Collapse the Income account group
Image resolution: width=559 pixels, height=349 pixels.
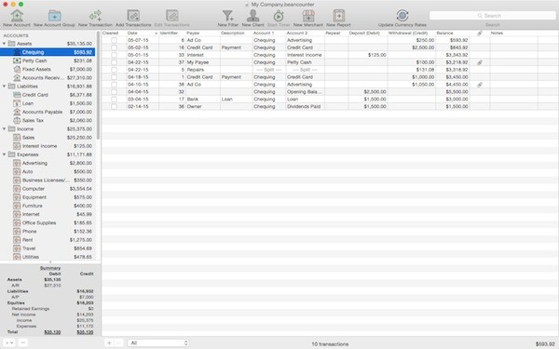coord(5,129)
